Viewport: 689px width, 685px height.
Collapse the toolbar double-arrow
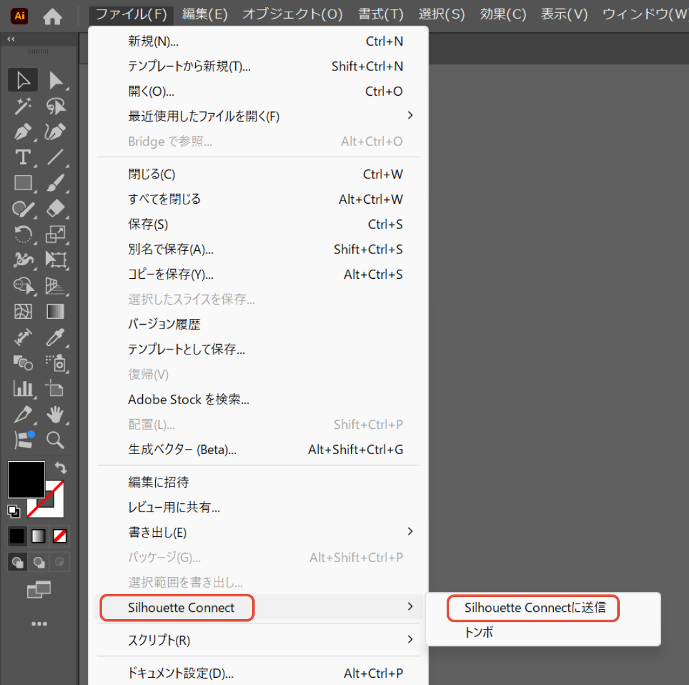11,39
